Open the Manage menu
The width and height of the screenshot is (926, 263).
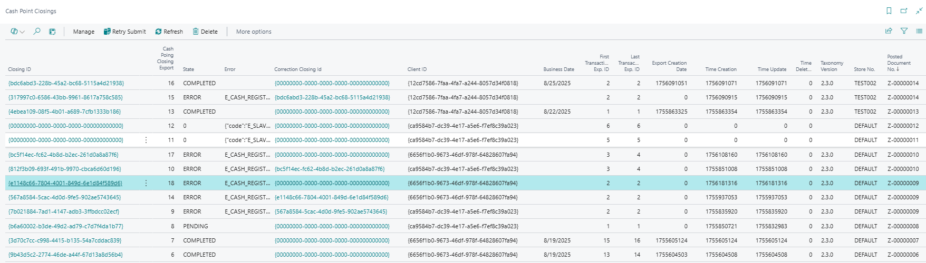tap(83, 32)
